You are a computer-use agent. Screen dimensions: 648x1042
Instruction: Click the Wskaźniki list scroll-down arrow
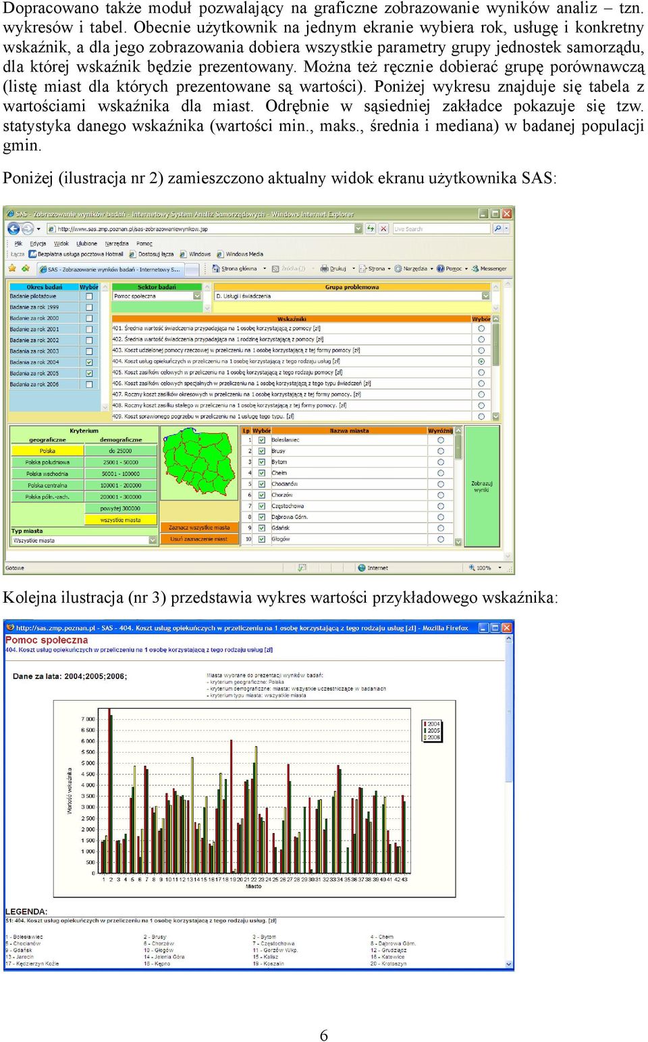point(496,417)
